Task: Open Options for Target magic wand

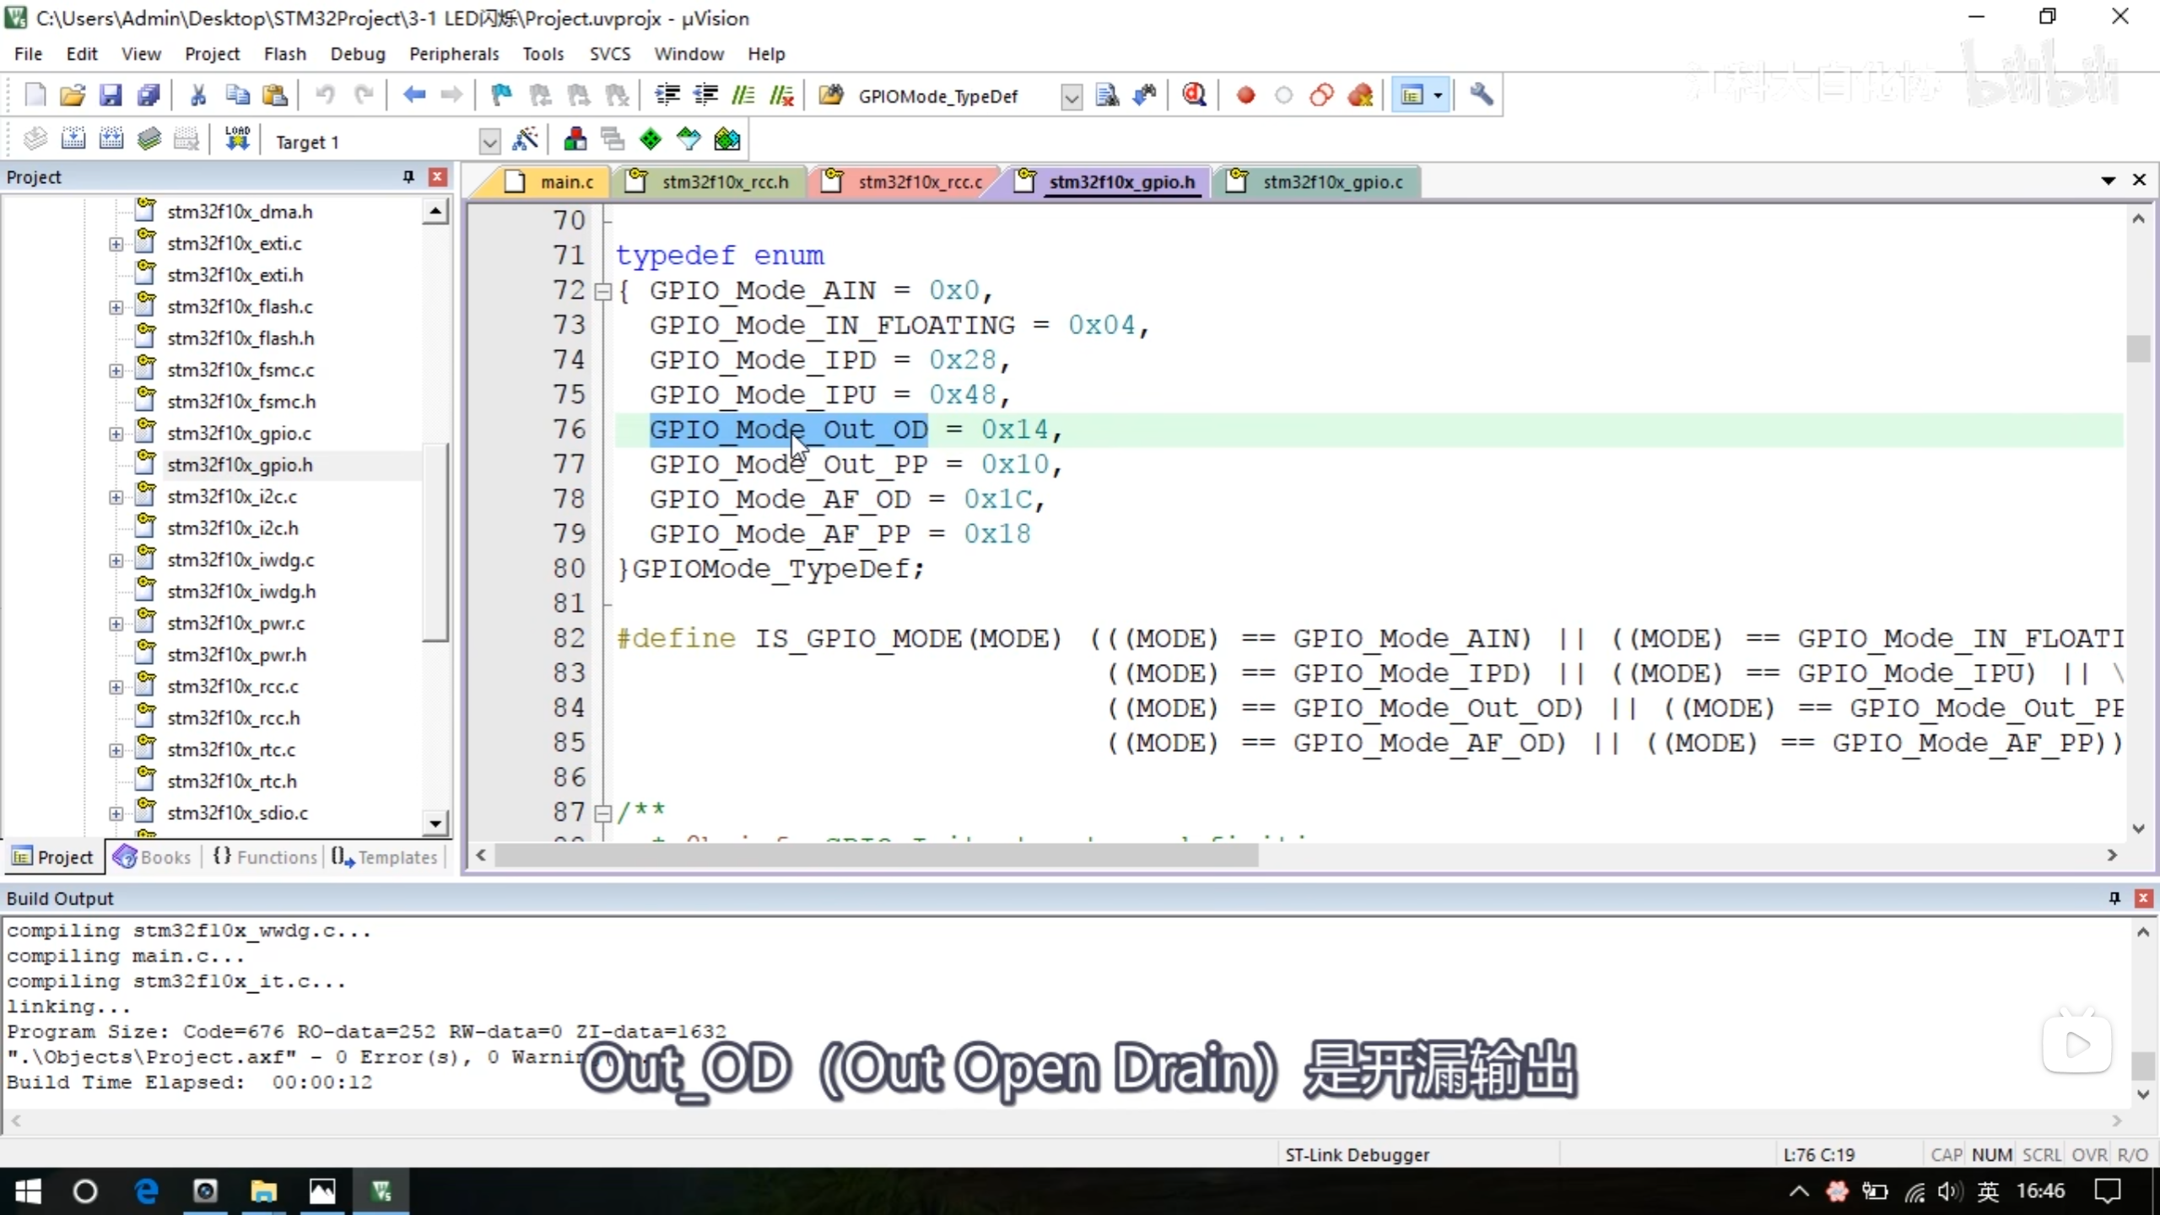Action: point(525,139)
